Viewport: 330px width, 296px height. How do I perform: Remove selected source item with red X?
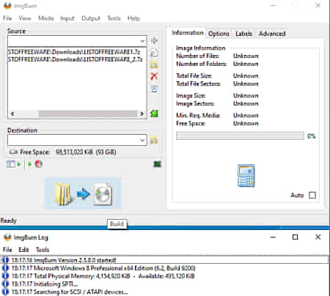(154, 76)
